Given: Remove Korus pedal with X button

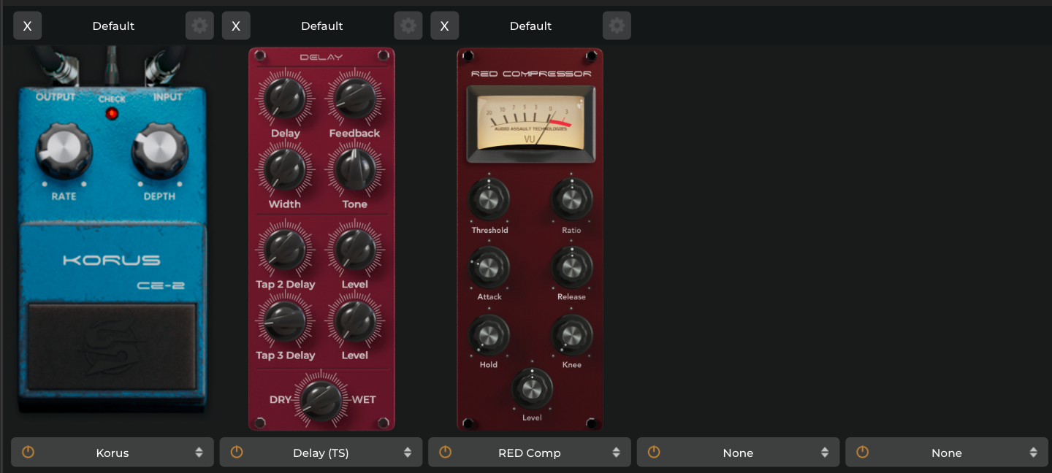Looking at the screenshot, I should pos(27,26).
